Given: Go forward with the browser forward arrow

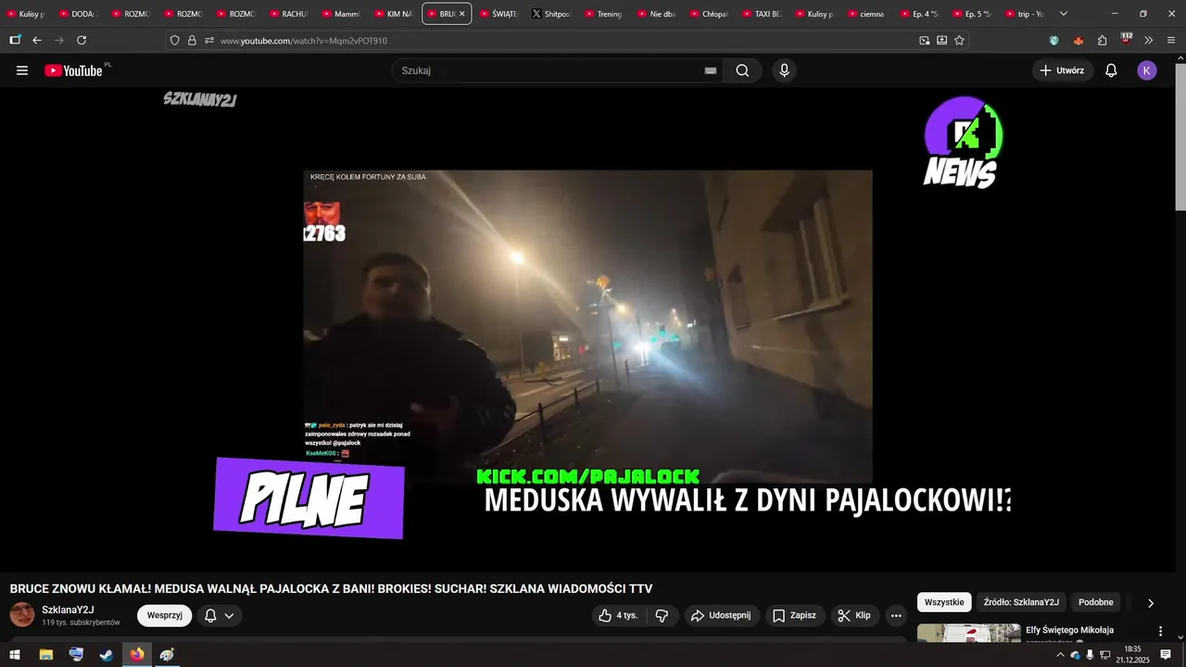Looking at the screenshot, I should point(59,40).
